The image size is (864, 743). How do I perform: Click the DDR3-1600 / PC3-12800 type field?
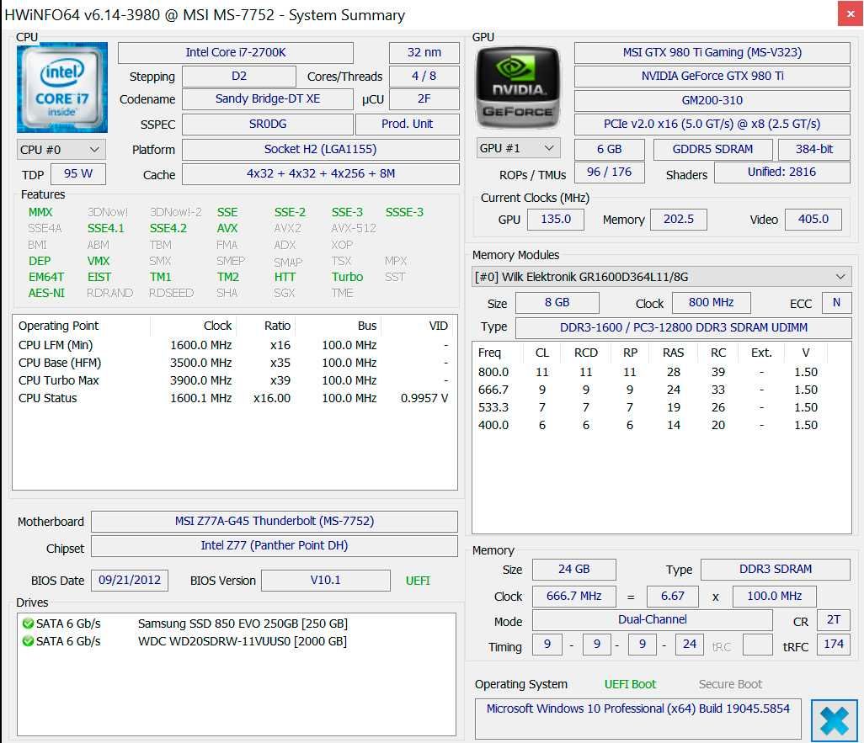(683, 327)
